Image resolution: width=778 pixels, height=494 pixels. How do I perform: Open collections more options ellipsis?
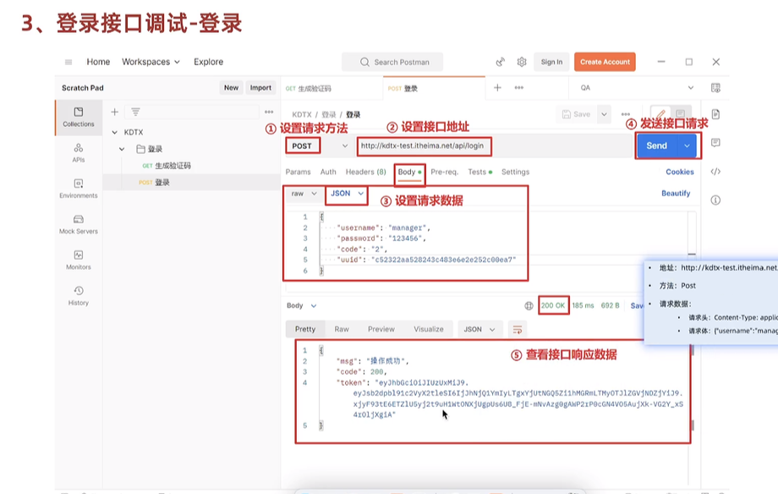(x=269, y=113)
